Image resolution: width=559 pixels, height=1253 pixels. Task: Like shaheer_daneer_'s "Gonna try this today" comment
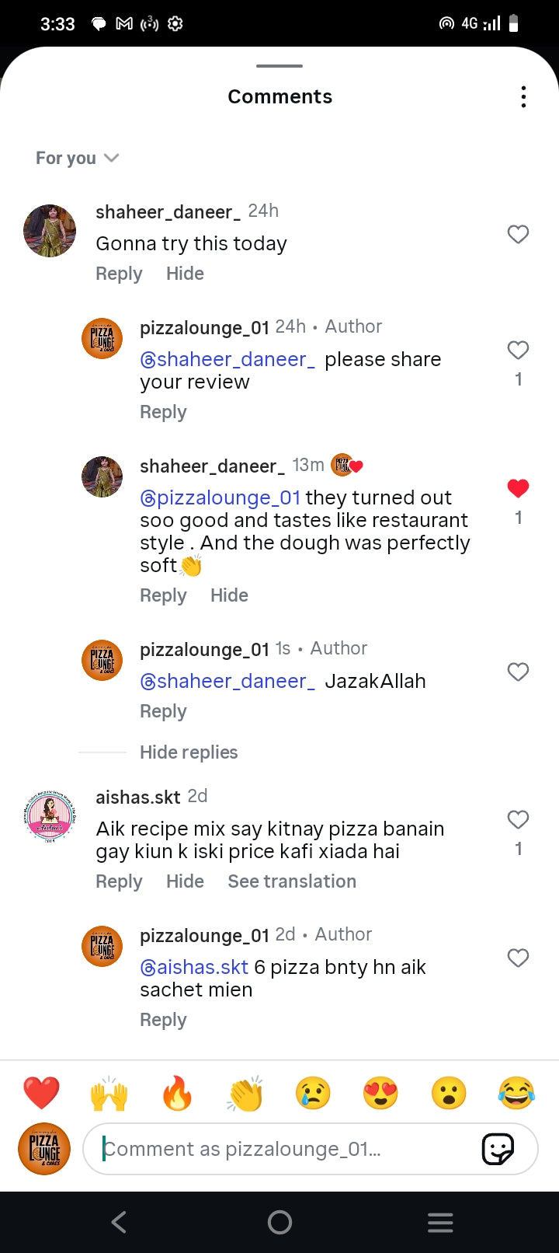[x=518, y=234]
